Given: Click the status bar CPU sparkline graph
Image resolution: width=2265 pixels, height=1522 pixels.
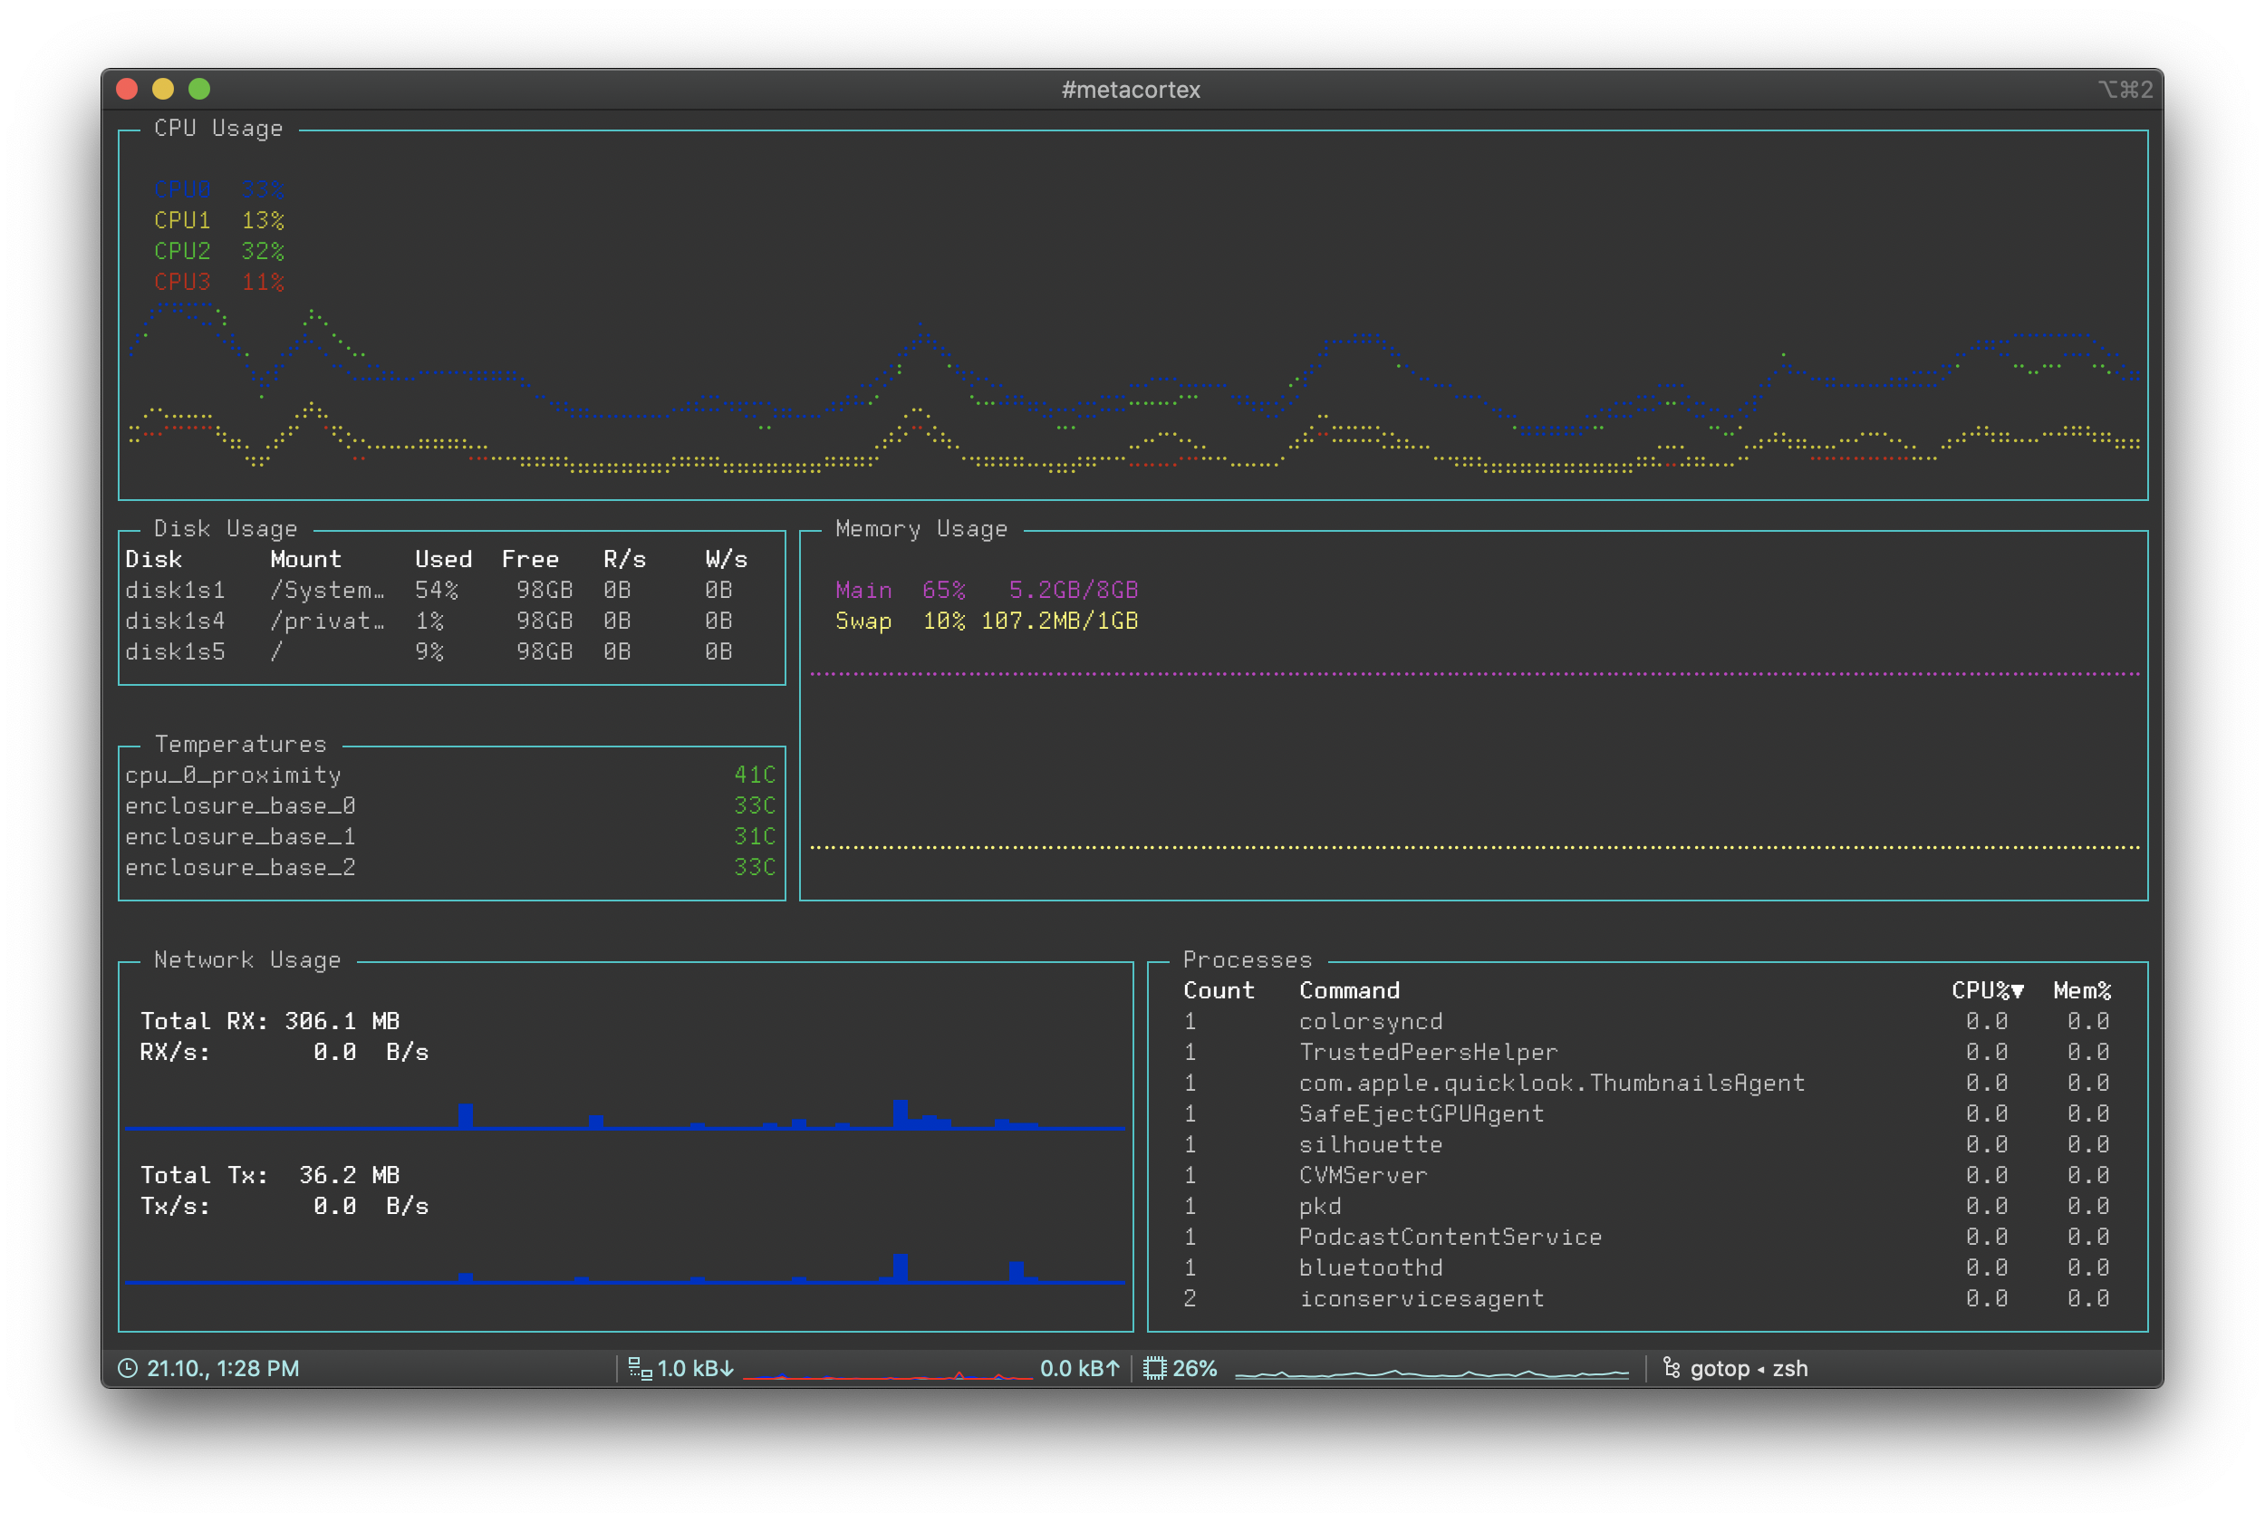Looking at the screenshot, I should tap(1431, 1373).
